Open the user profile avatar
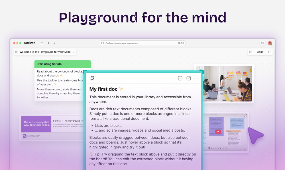 click(270, 43)
